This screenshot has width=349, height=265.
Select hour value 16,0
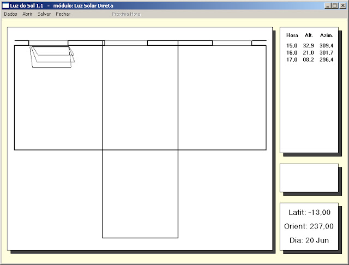click(292, 52)
